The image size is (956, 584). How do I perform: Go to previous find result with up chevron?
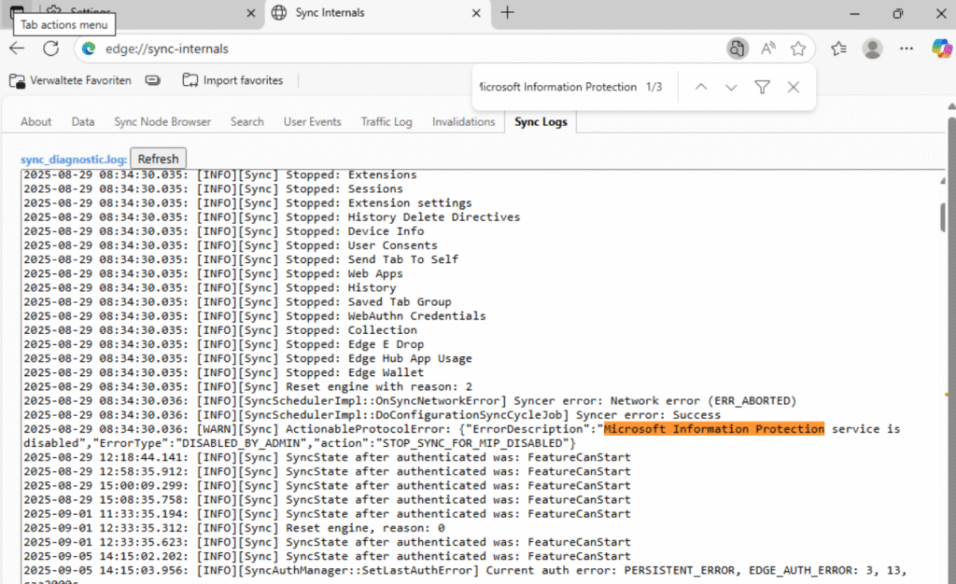(701, 87)
